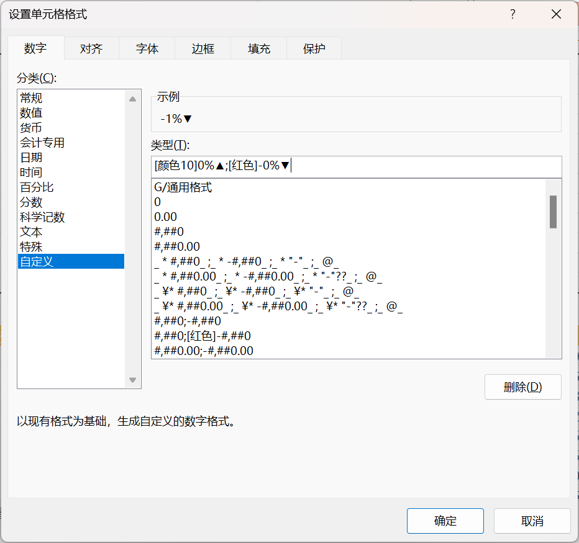Click the dialog help question mark icon

coord(511,14)
